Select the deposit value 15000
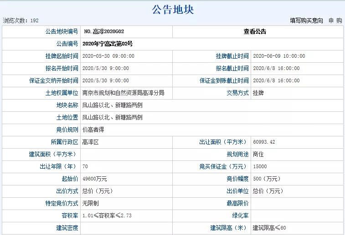 260,166
